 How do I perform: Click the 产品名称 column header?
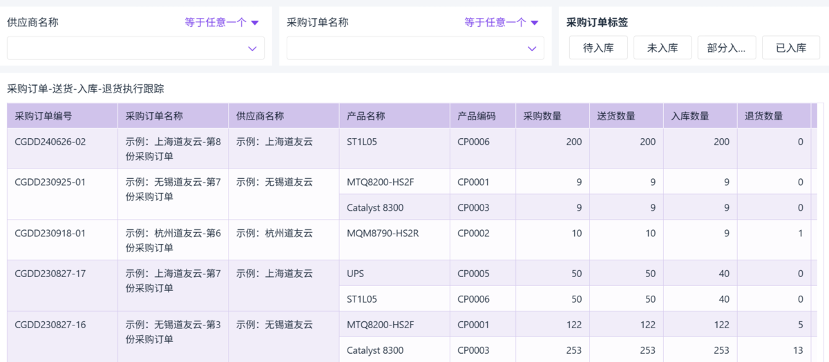click(394, 116)
